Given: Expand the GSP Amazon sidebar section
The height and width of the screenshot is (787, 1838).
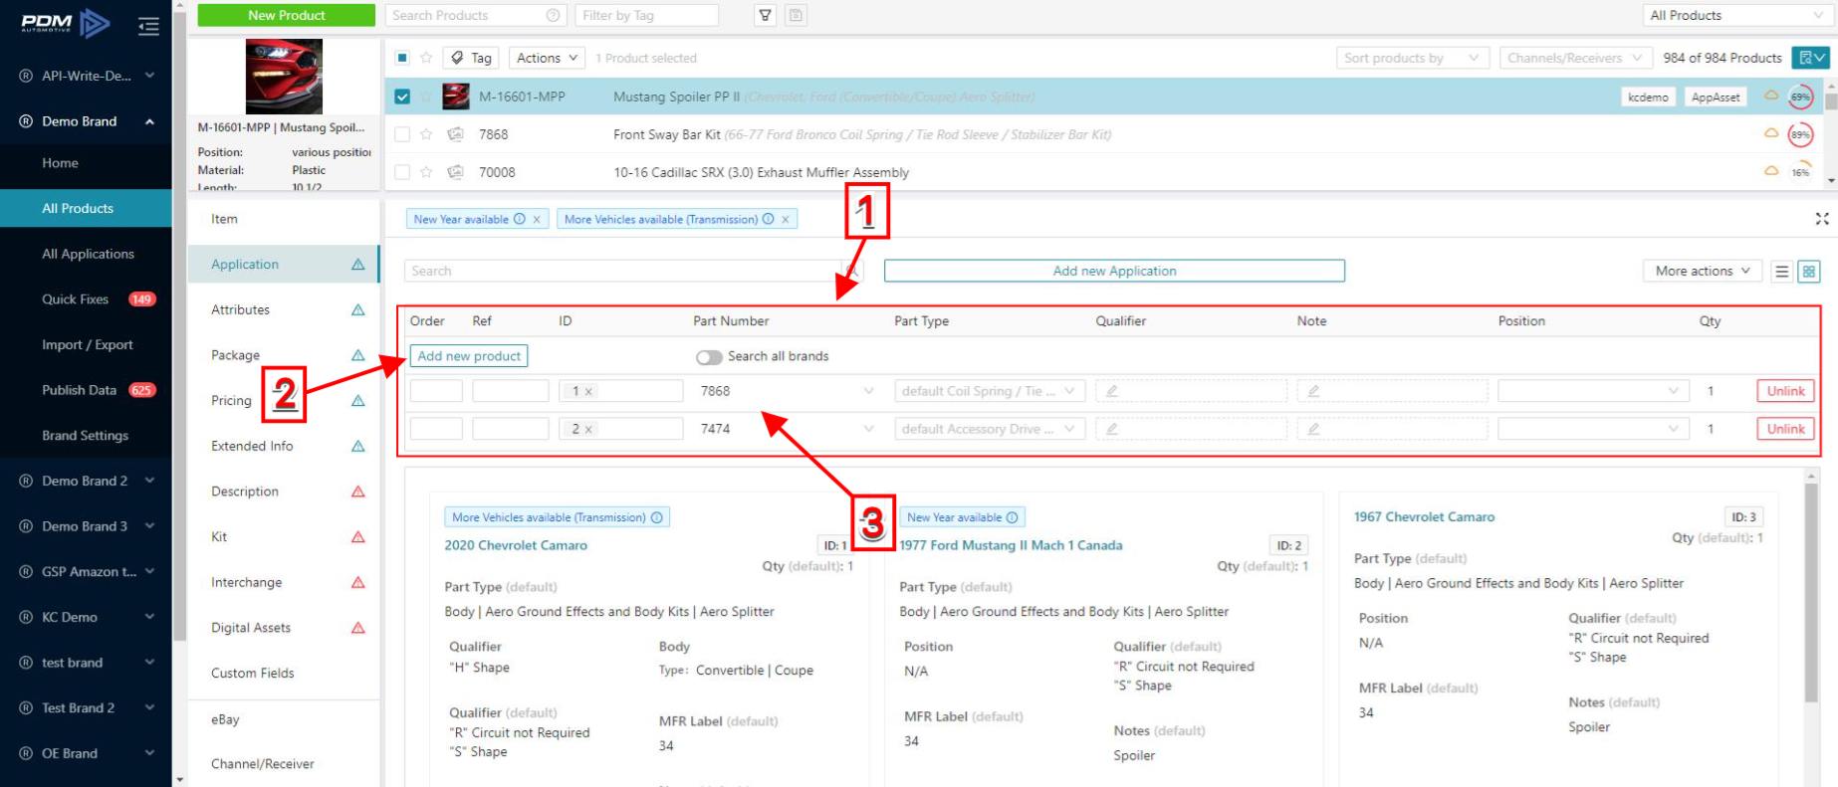Looking at the screenshot, I should [149, 571].
